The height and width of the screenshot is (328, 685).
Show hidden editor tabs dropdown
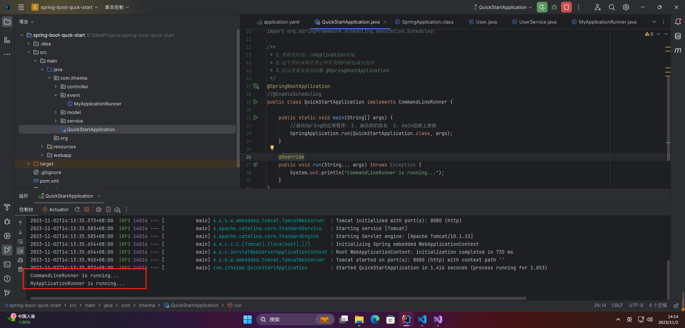point(654,22)
